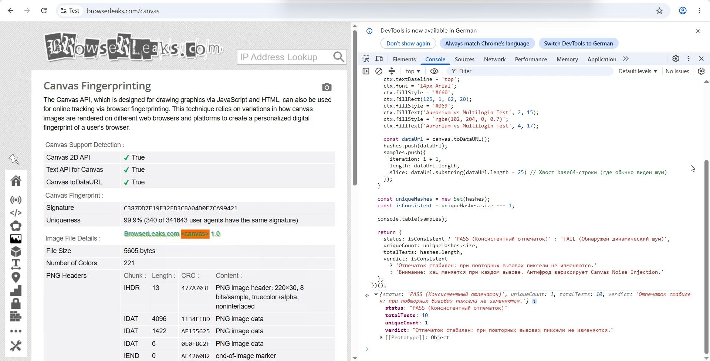
Task: Open the Canvas image icon in sidebar
Action: point(16,239)
